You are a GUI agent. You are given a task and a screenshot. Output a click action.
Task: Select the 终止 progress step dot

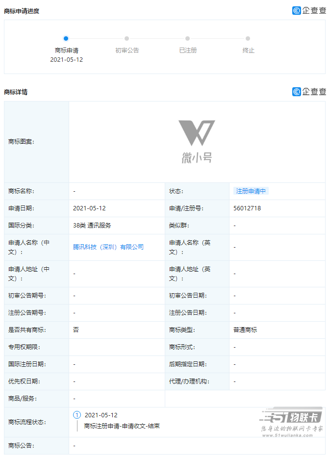point(248,38)
